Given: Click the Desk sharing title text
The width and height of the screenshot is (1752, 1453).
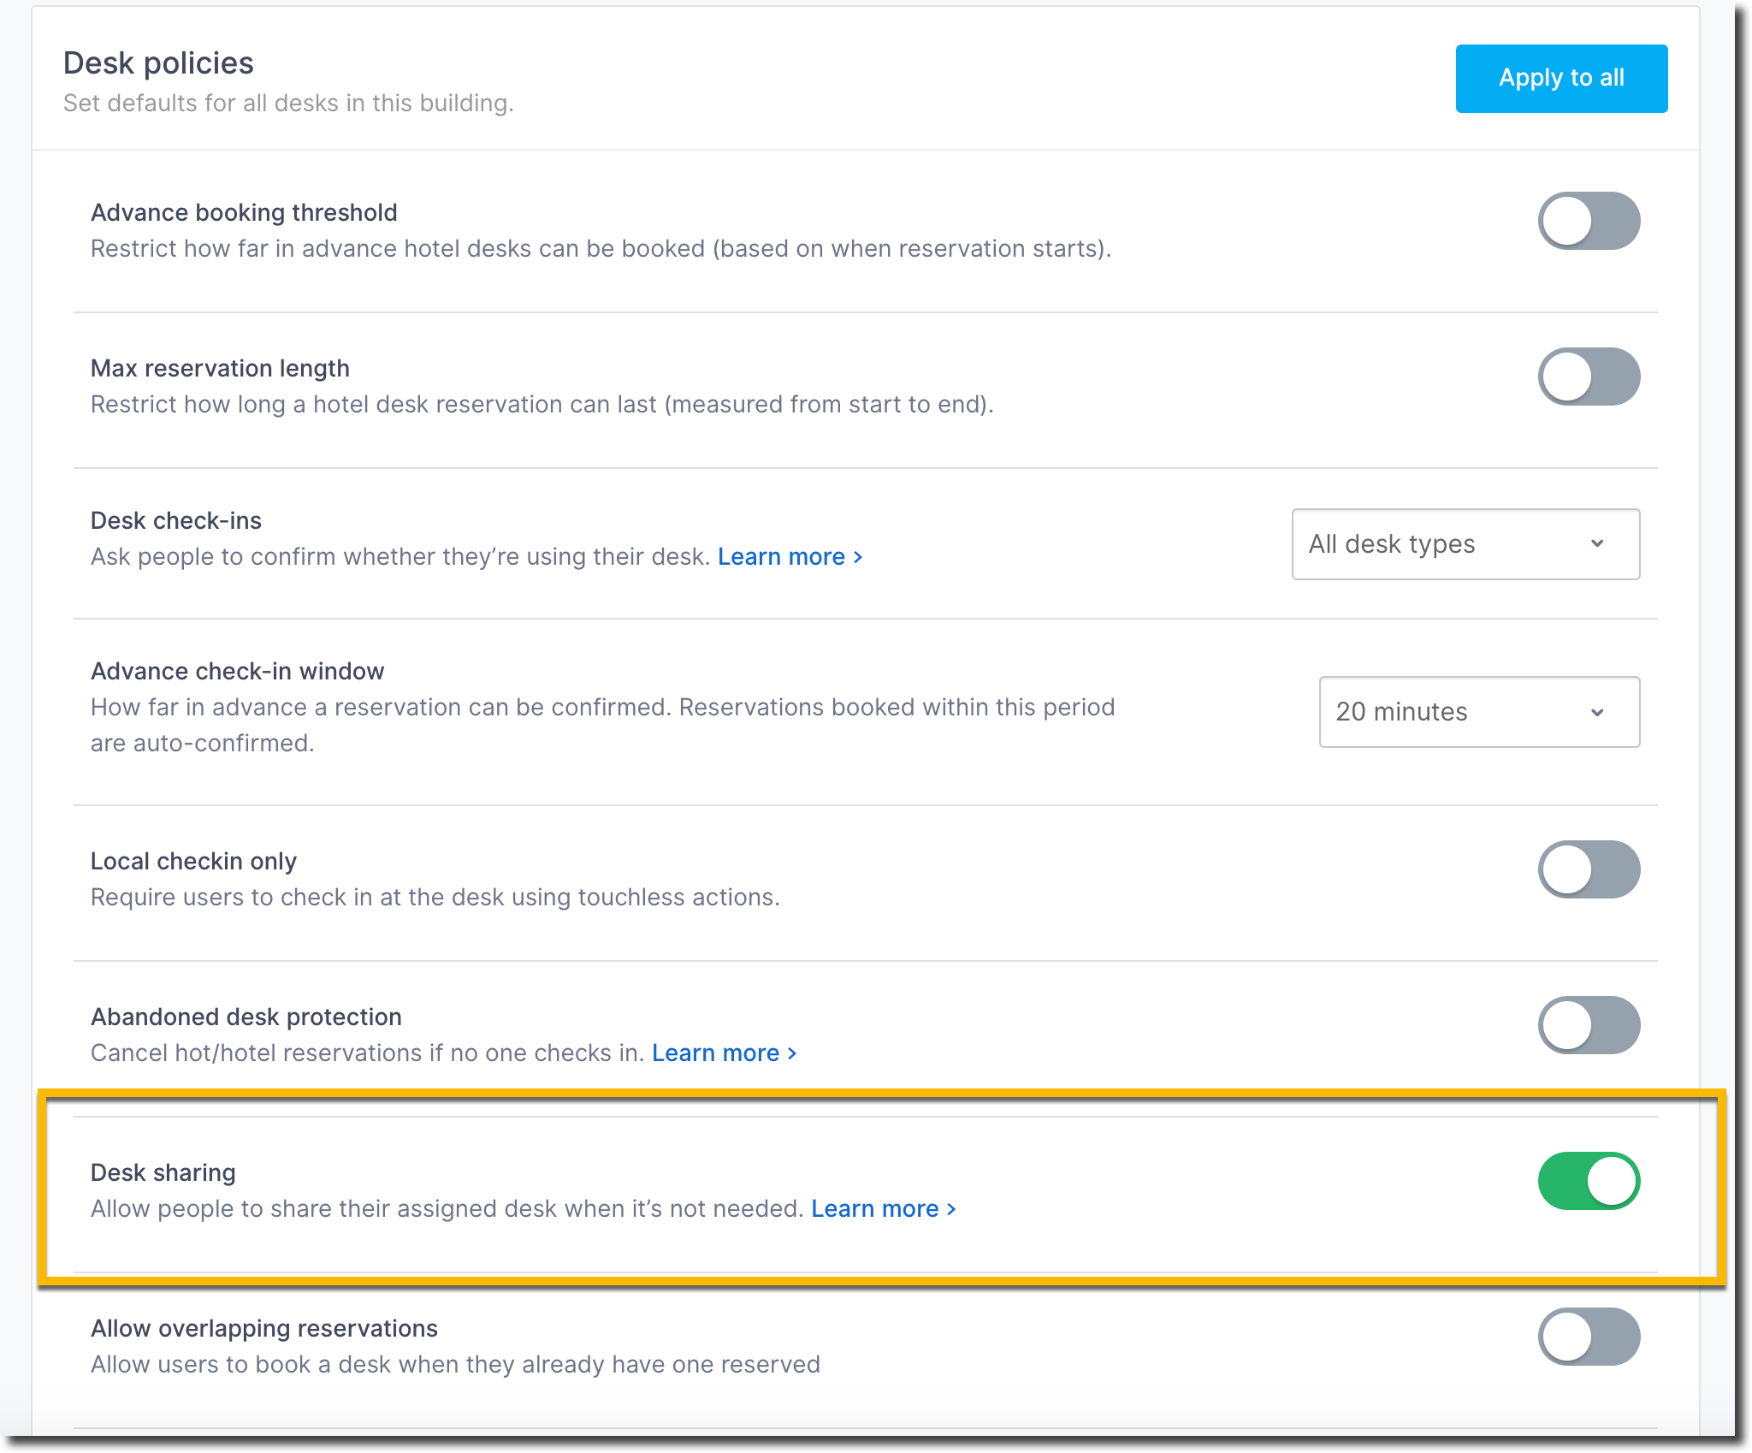Looking at the screenshot, I should click(163, 1172).
